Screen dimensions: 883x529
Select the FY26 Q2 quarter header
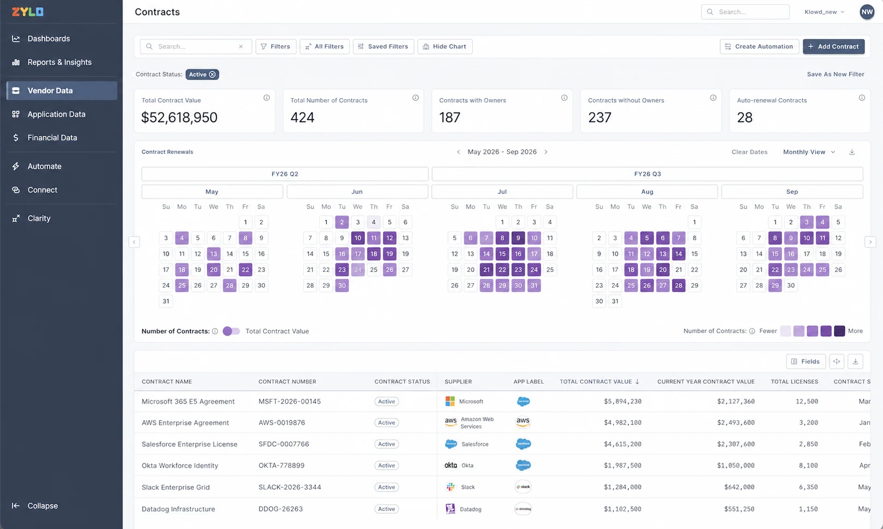pyautogui.click(x=285, y=174)
